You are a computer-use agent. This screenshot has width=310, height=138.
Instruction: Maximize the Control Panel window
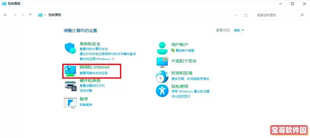click(x=292, y=4)
